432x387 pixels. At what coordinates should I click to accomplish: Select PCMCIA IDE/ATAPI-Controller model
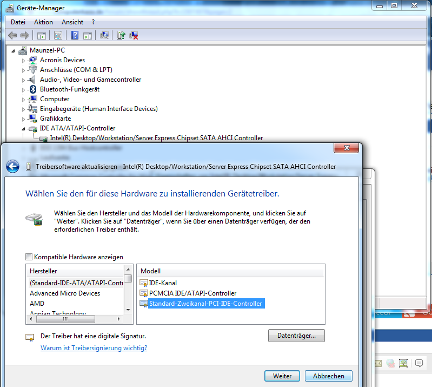192,293
